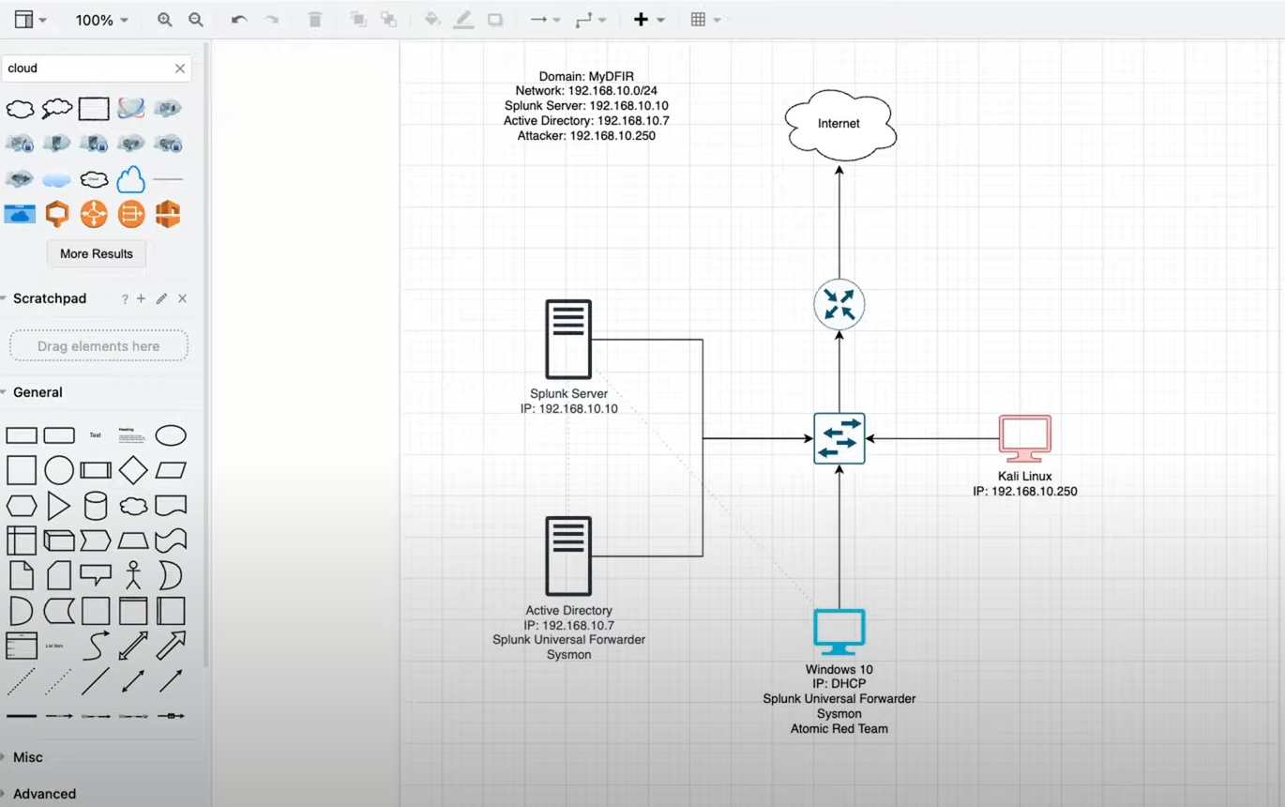Click the 'Atomic Red Team' label text
Screen dimensions: 1285x807
click(839, 729)
